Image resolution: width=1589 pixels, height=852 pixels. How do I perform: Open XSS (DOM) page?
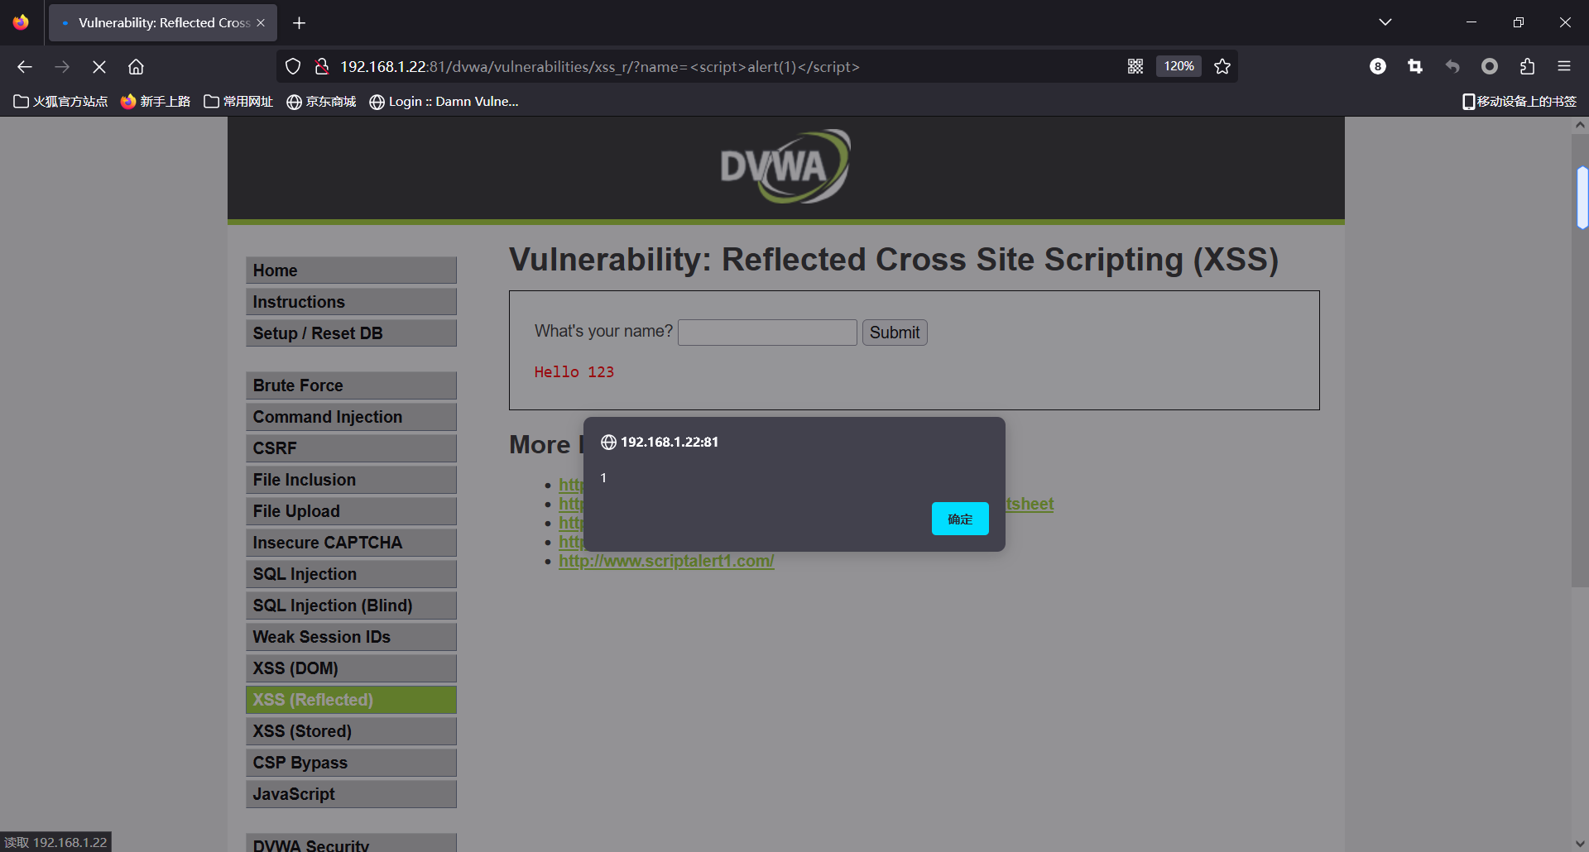point(351,668)
